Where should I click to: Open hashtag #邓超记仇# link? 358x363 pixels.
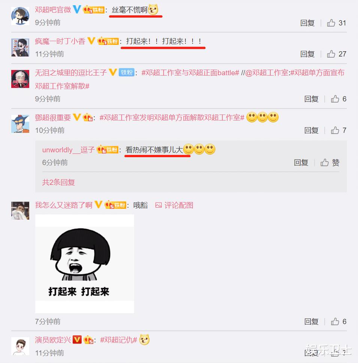coord(118,340)
